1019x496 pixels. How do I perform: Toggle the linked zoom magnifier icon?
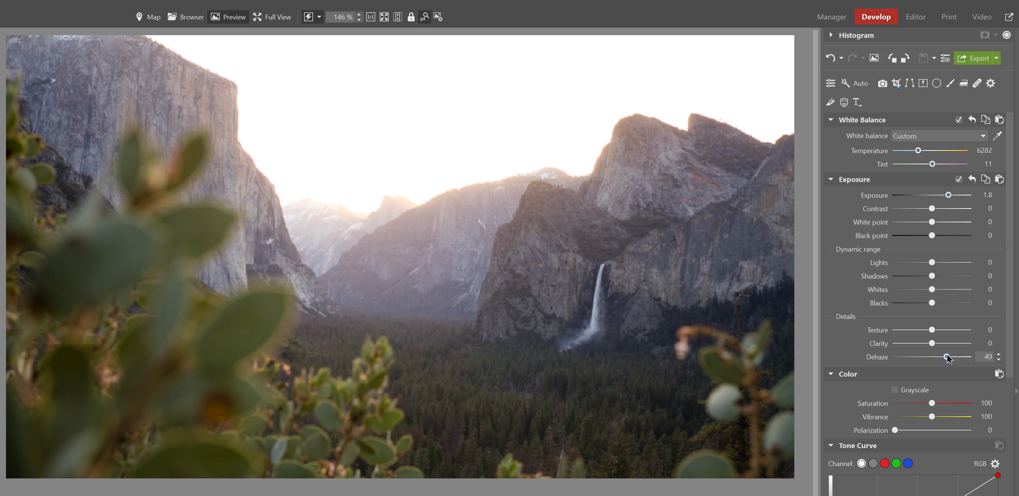point(424,16)
